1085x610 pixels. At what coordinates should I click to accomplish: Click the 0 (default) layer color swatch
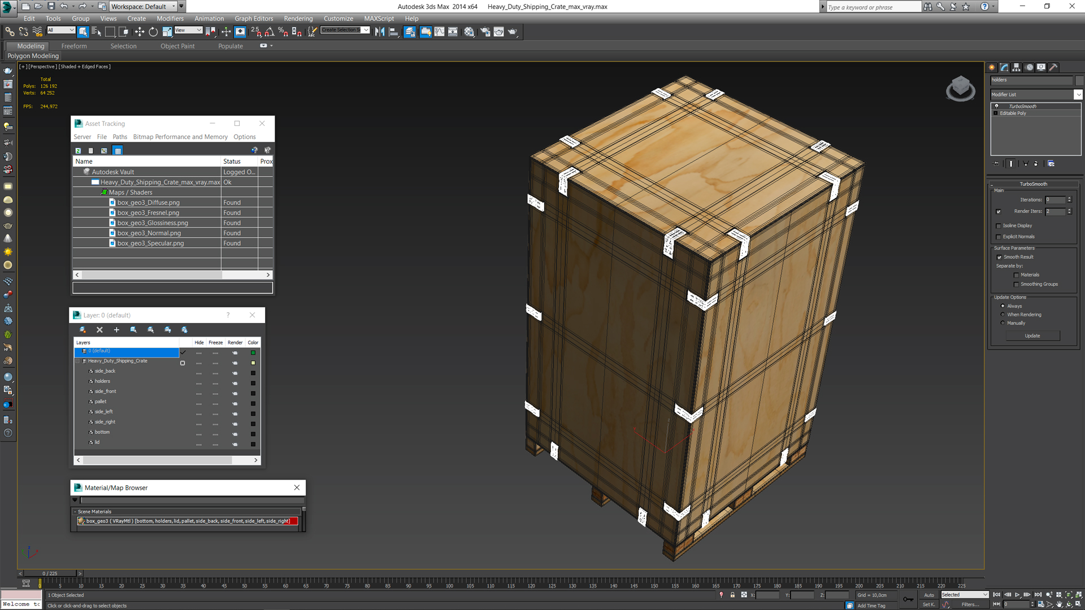click(253, 353)
